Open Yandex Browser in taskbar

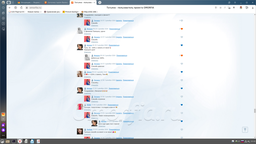point(20,141)
